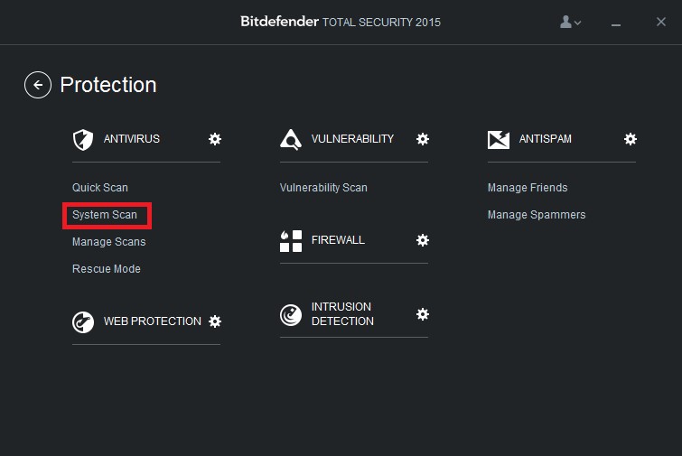682x456 pixels.
Task: Open Manage Spammers list
Action: tap(537, 215)
